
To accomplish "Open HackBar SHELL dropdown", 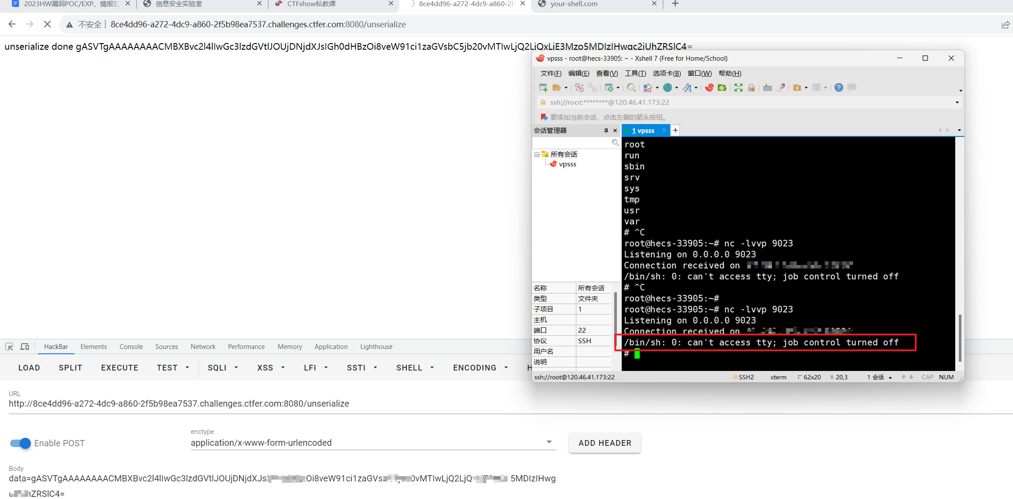I will click(415, 367).
